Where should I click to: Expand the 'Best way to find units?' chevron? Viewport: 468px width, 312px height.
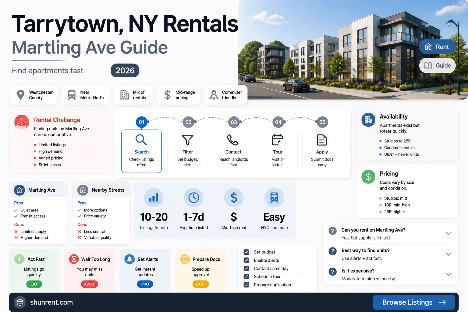pos(448,254)
